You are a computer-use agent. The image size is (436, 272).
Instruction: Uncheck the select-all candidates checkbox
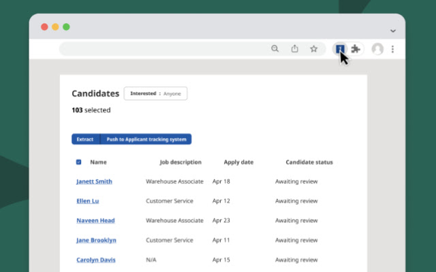pos(79,162)
